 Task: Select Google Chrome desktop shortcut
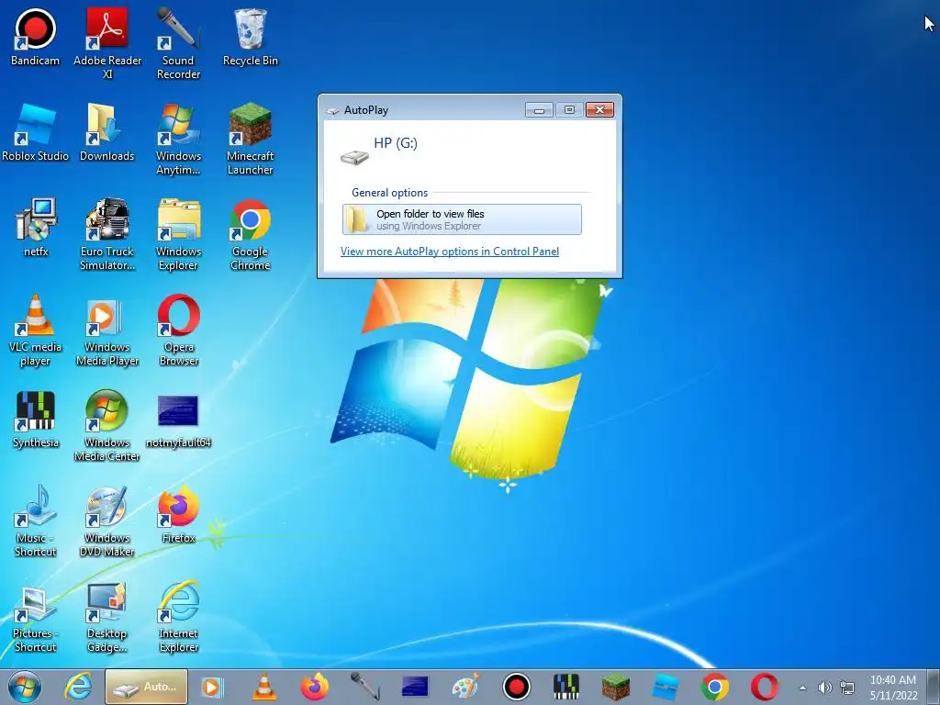pos(250,234)
